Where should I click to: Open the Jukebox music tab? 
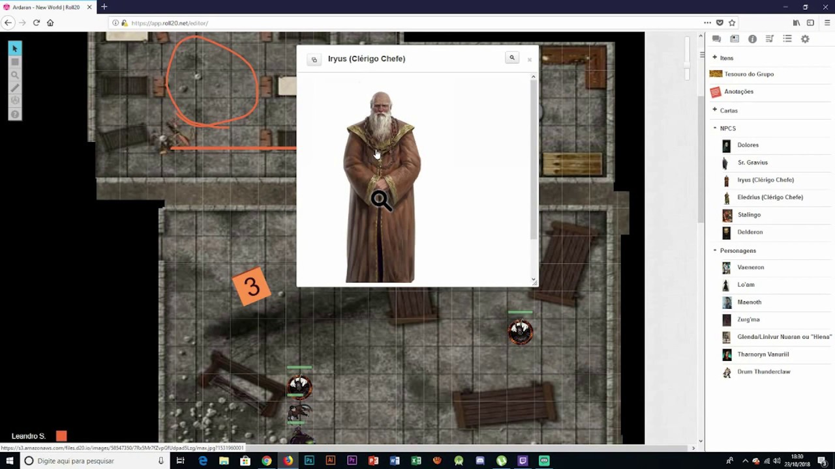[770, 39]
